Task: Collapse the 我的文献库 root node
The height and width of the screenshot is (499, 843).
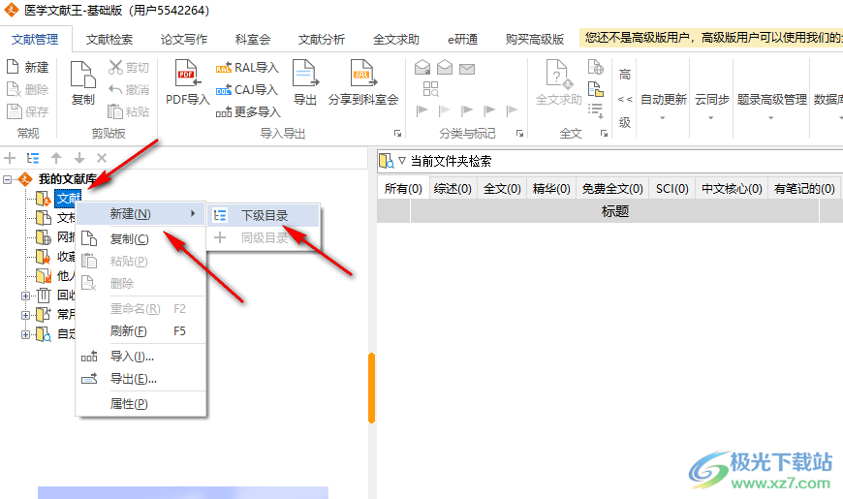Action: (x=7, y=179)
